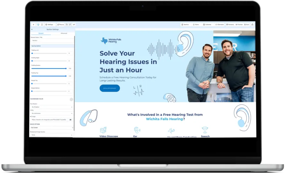Click the Video Otoscope icon

(103, 130)
